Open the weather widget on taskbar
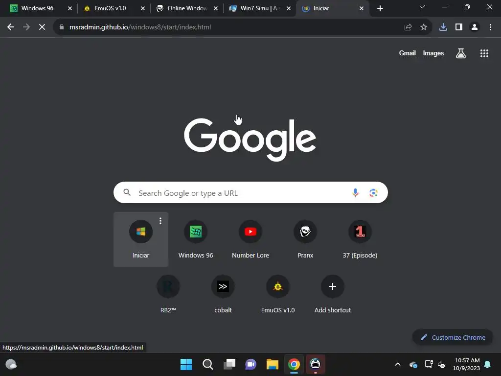 click(11, 364)
